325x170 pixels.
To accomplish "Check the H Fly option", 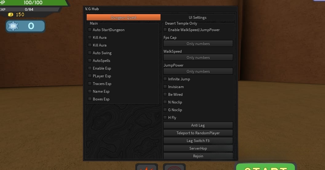I will (x=165, y=117).
